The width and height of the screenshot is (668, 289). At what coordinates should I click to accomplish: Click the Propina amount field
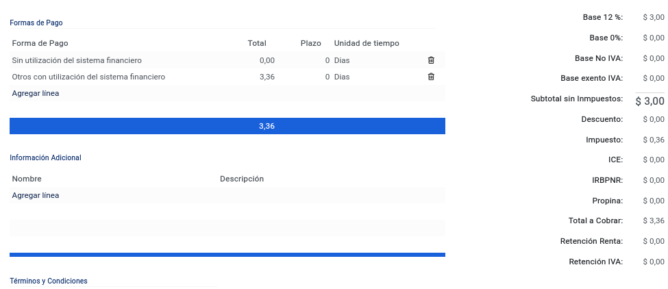654,201
